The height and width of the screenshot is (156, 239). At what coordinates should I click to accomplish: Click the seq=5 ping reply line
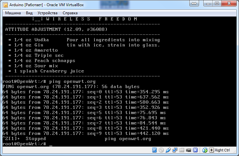tap(84, 113)
